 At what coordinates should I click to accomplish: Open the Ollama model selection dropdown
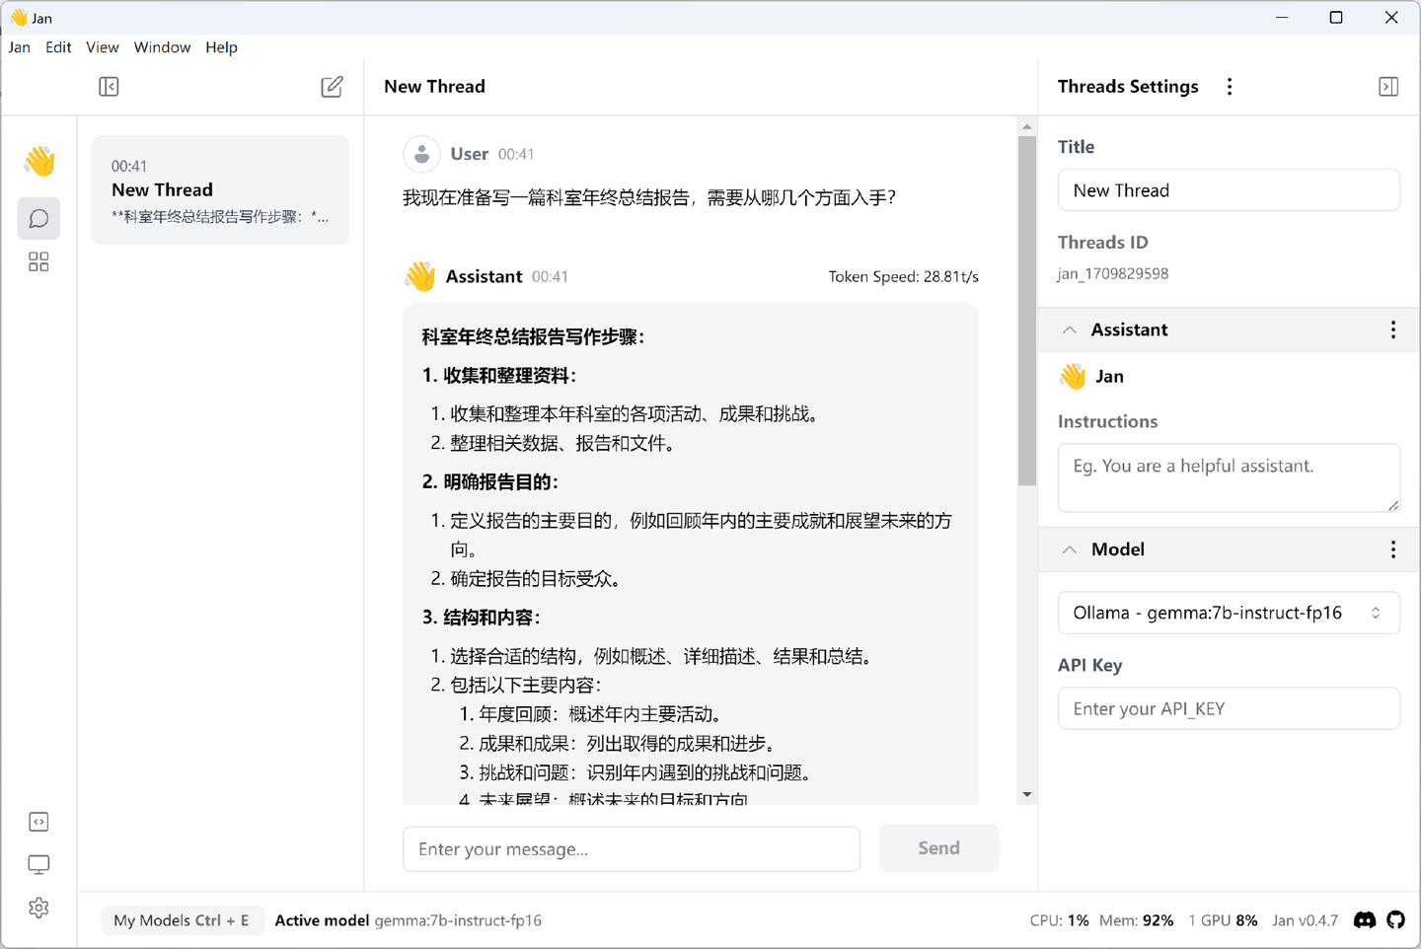tap(1229, 613)
